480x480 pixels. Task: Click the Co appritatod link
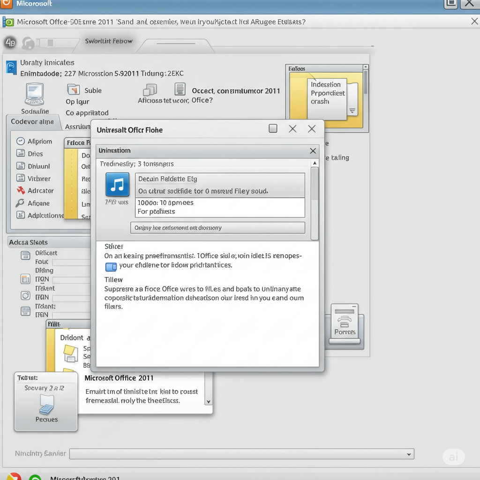coord(87,112)
